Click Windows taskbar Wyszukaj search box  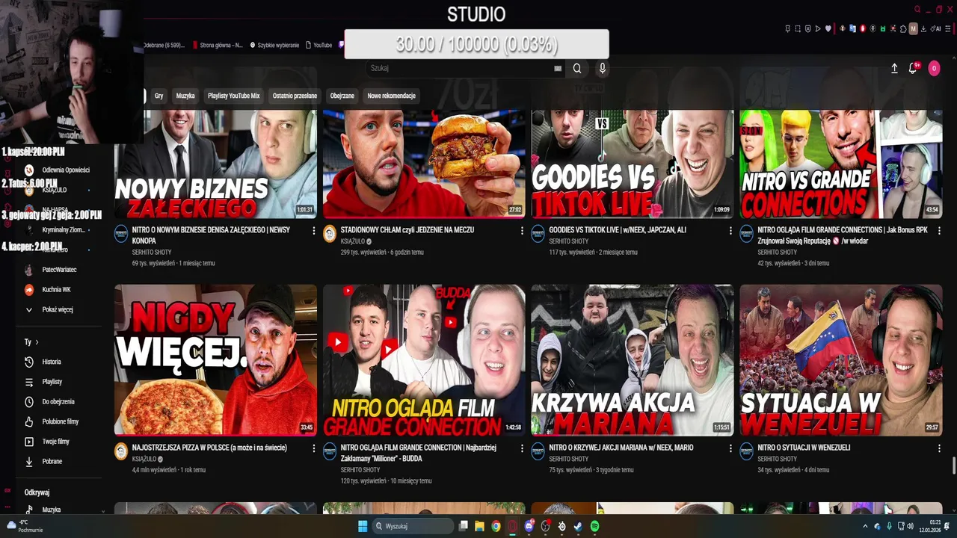coord(413,526)
